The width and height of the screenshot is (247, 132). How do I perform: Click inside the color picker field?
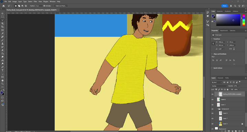tap(228, 20)
